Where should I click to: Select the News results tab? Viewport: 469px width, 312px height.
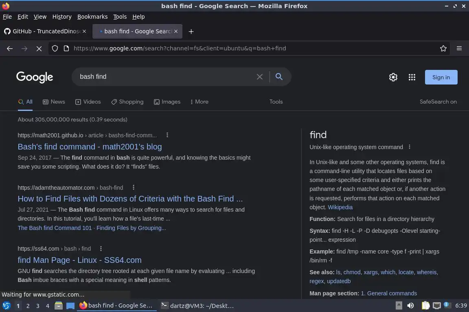tap(54, 102)
